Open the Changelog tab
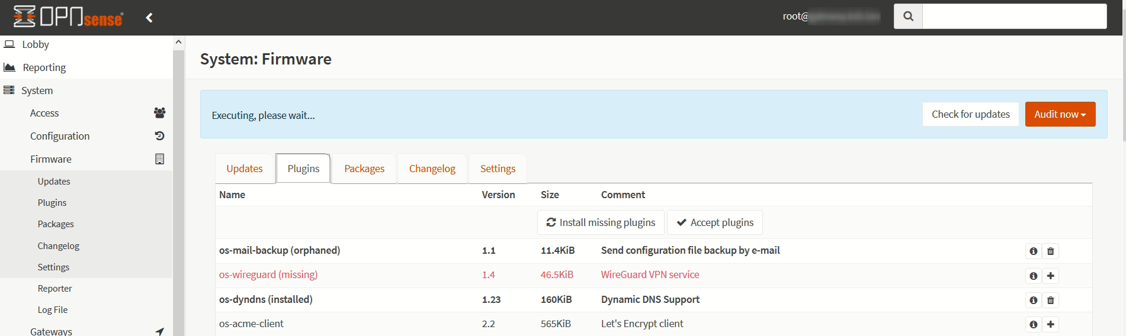The image size is (1126, 336). tap(432, 169)
